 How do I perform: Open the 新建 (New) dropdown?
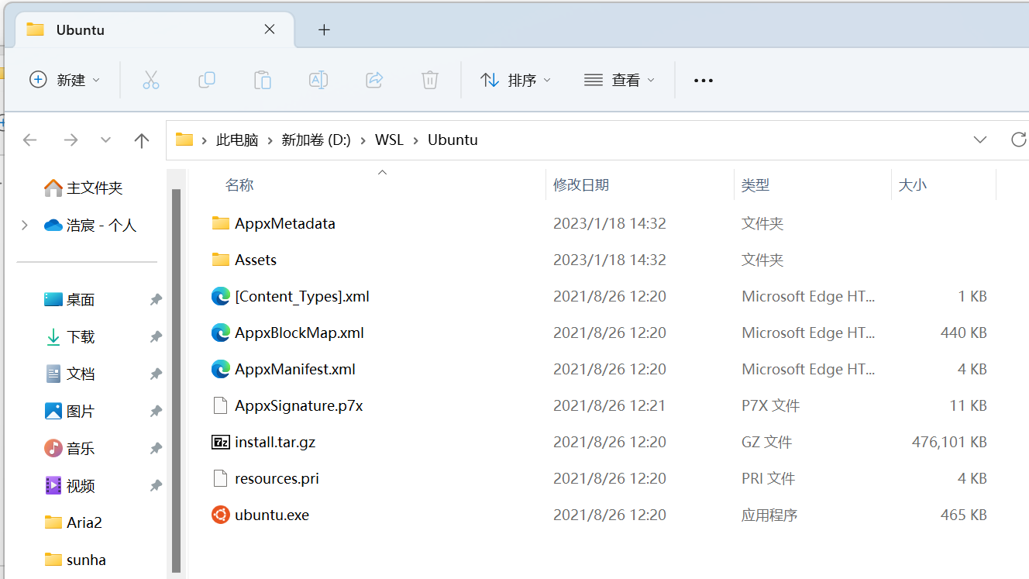point(65,80)
